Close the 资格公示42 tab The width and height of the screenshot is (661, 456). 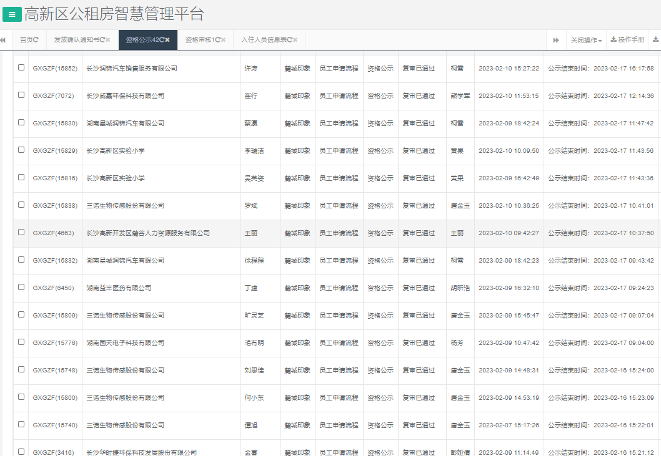(x=167, y=39)
